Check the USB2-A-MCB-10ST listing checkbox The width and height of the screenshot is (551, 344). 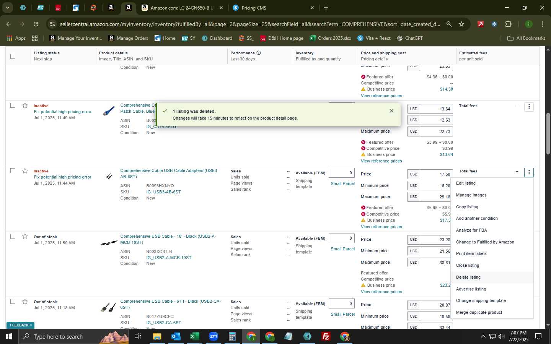click(x=13, y=236)
